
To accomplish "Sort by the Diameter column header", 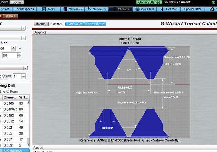I will pos(10,97).
